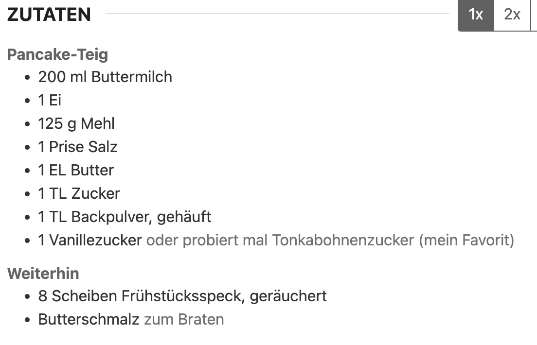Viewport: 537px width, 345px height.
Task: Click the word Buttermilch in the list
Action: 131,77
